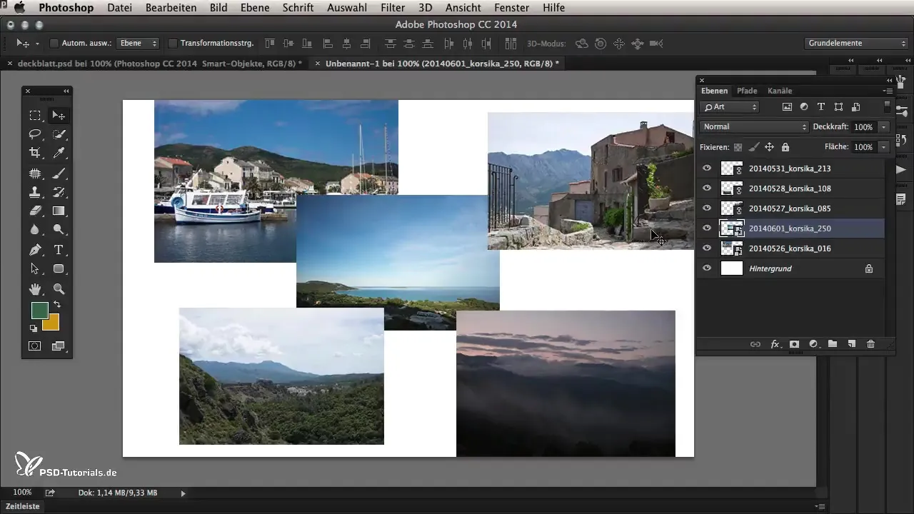914x514 pixels.
Task: Hide layer 20140527_korsika_085
Action: coord(707,208)
